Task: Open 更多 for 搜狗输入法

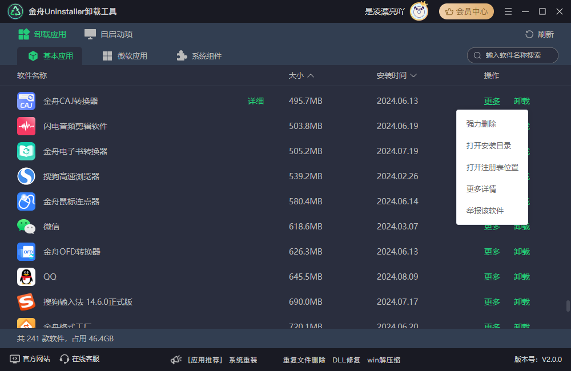Action: click(492, 302)
